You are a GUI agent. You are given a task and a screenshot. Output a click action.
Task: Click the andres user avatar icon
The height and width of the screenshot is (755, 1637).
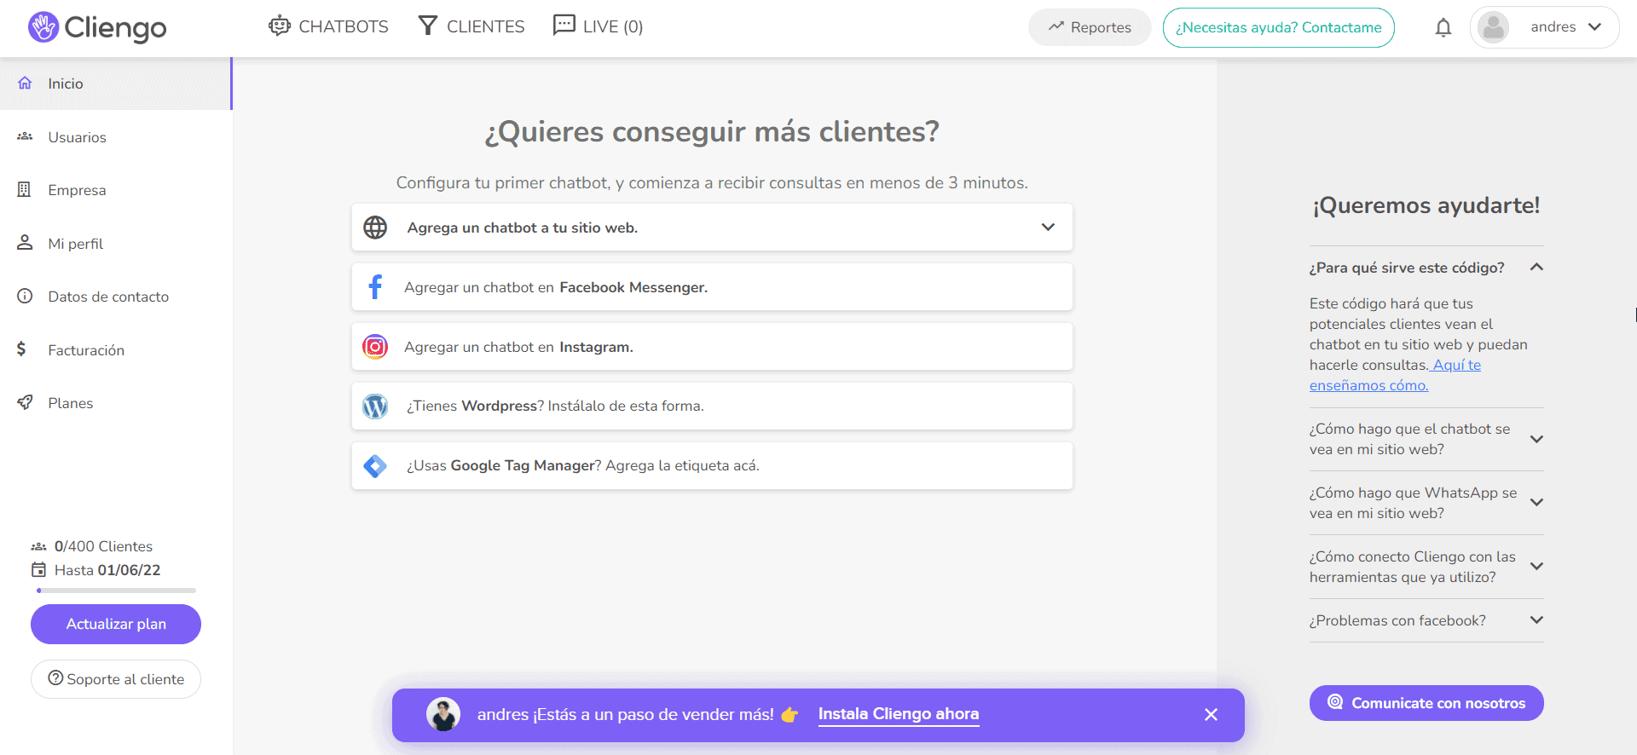[x=1493, y=27]
